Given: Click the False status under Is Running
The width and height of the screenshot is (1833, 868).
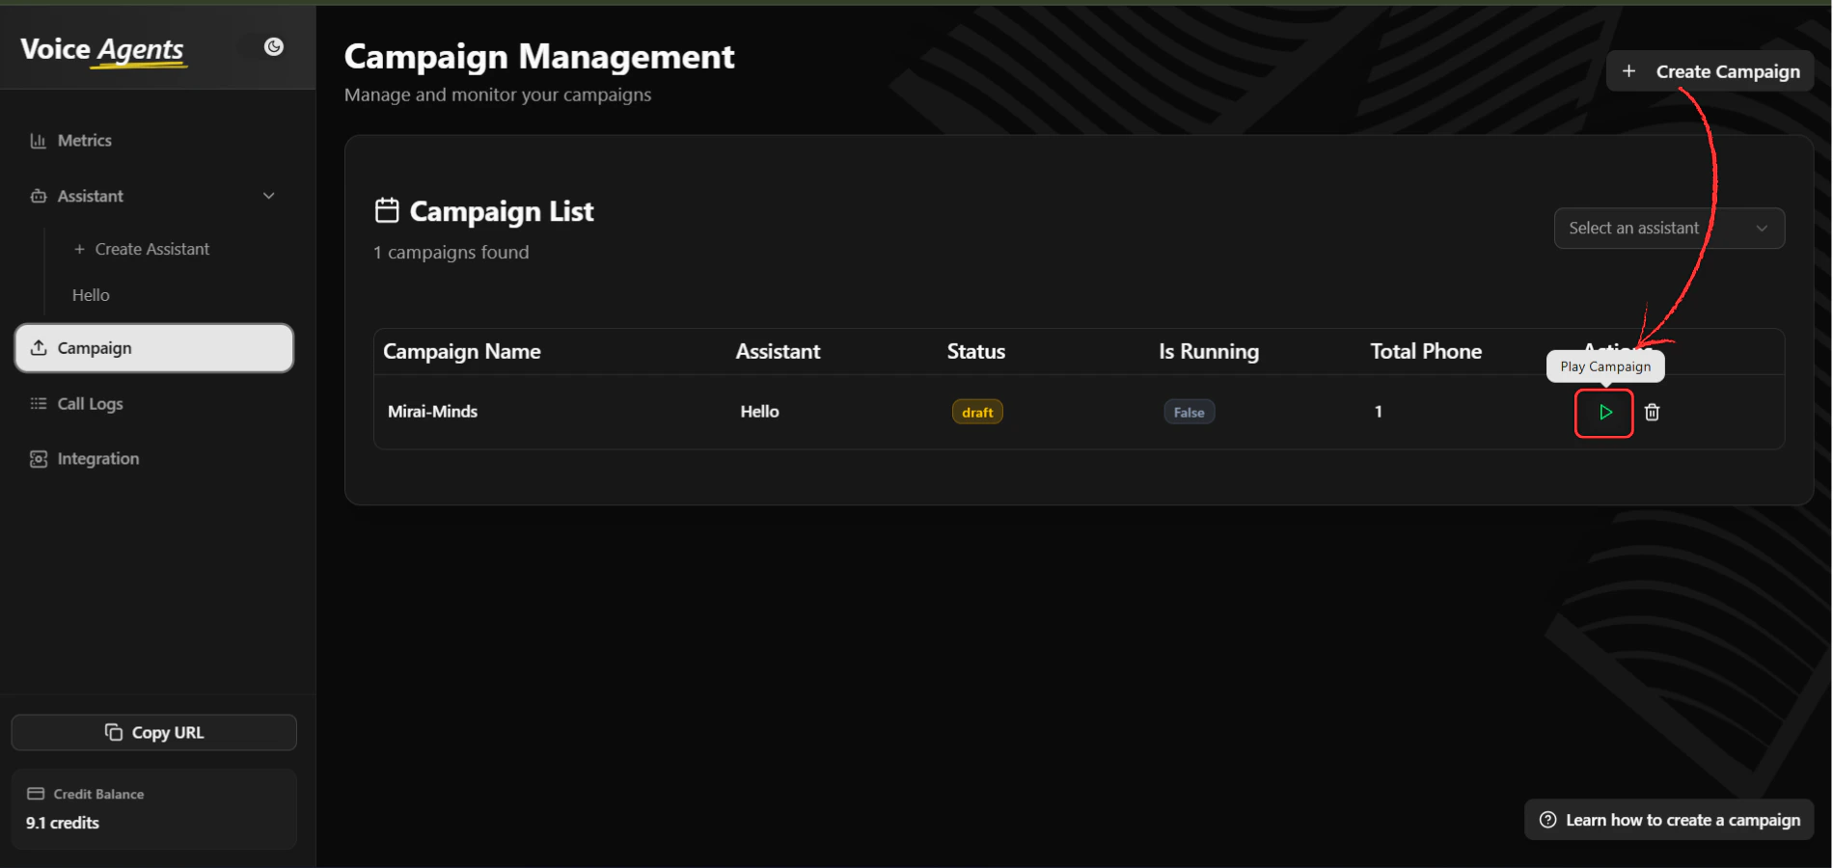Looking at the screenshot, I should point(1189,411).
